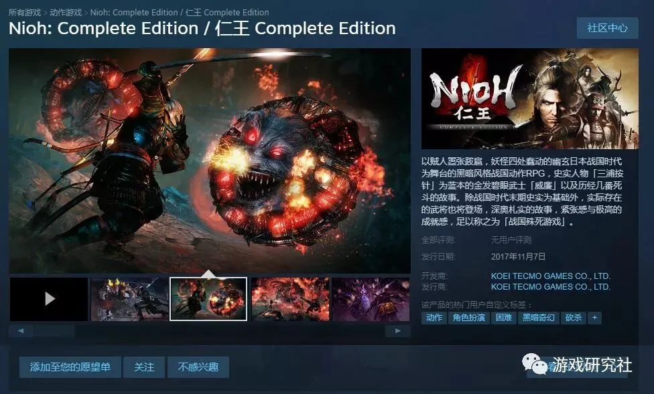The width and height of the screenshot is (654, 394).
Task: Select the highlighted wheel monster thumbnail
Action: pyautogui.click(x=208, y=298)
